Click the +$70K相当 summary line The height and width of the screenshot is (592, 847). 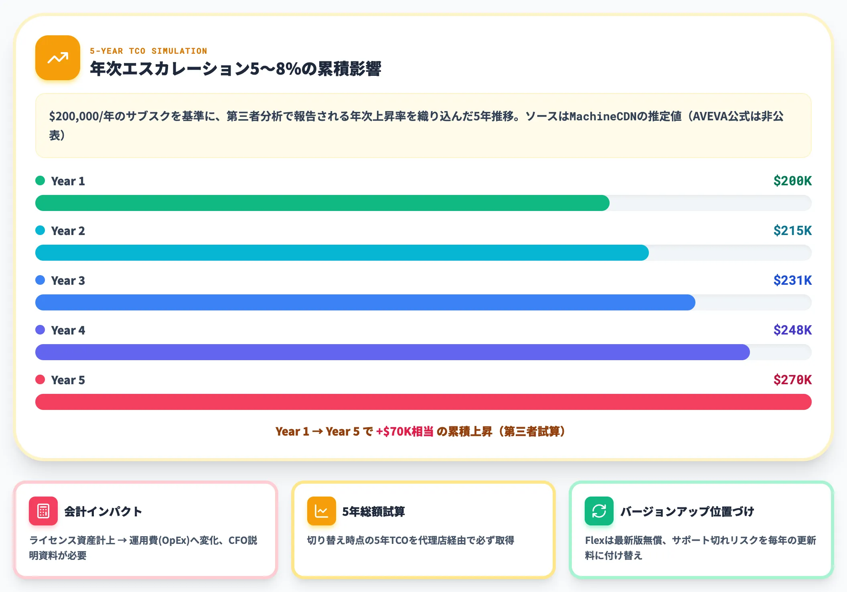420,432
